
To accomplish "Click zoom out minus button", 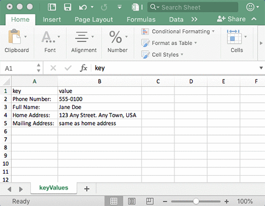I will coord(165,201).
